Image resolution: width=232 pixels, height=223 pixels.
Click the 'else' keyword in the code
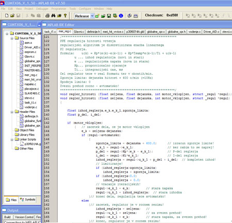[85, 201]
